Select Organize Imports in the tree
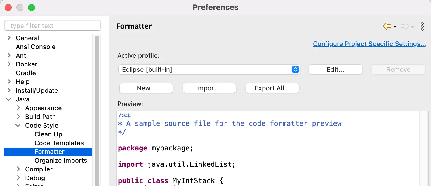The width and height of the screenshot is (431, 186). pyautogui.click(x=61, y=161)
